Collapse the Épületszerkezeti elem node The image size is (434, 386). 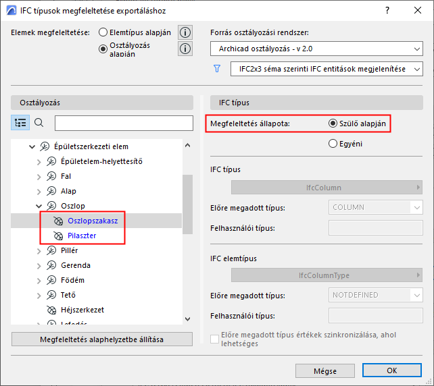click(32, 146)
